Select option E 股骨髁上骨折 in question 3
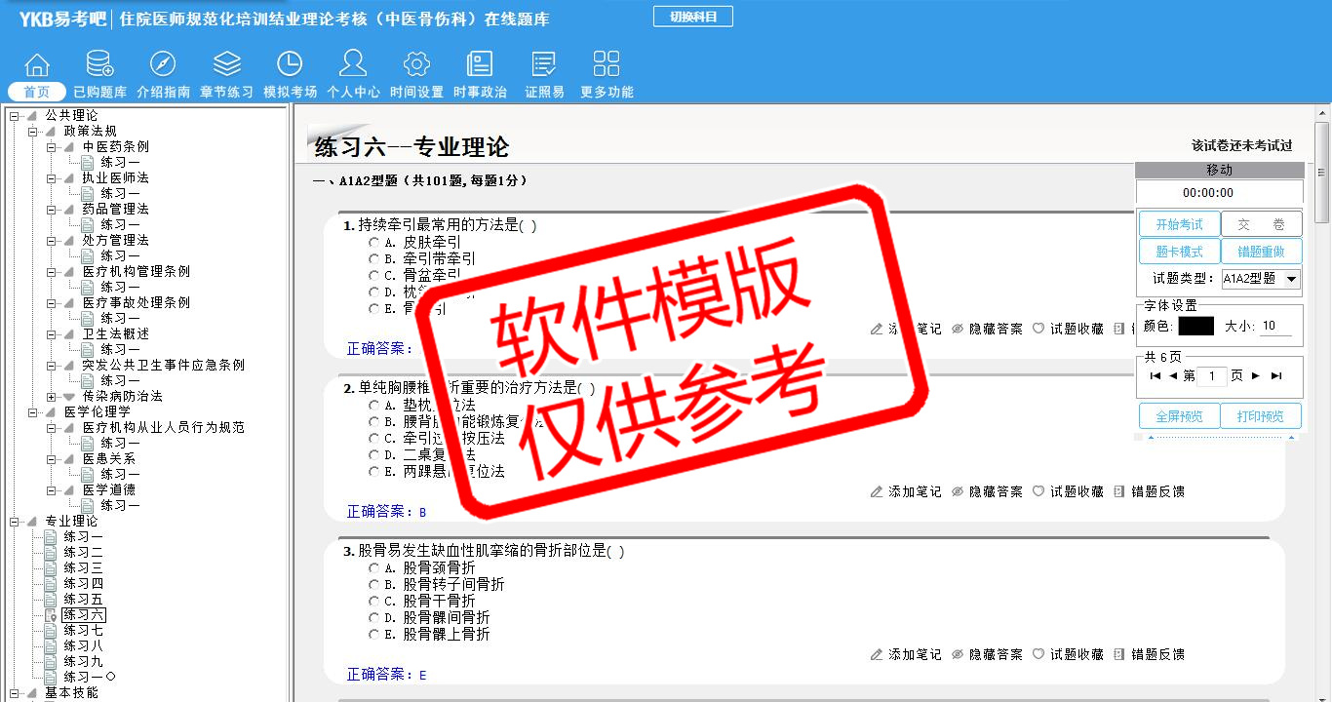 [x=373, y=635]
